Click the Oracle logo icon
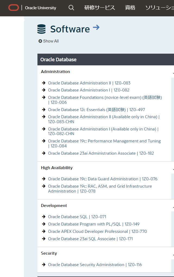This screenshot has width=174, height=277. point(14,8)
